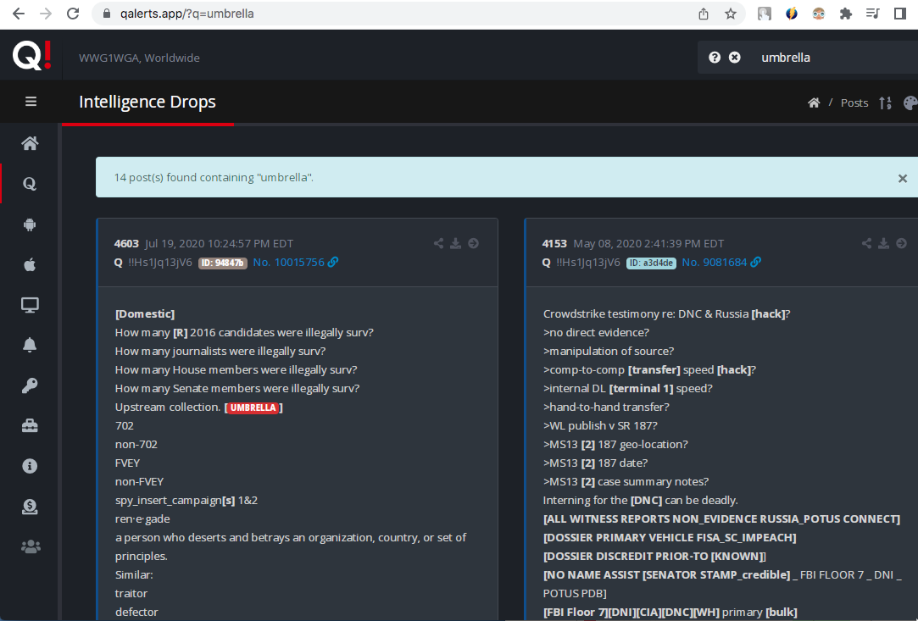Click the "Upstream collection." line

click(168, 408)
